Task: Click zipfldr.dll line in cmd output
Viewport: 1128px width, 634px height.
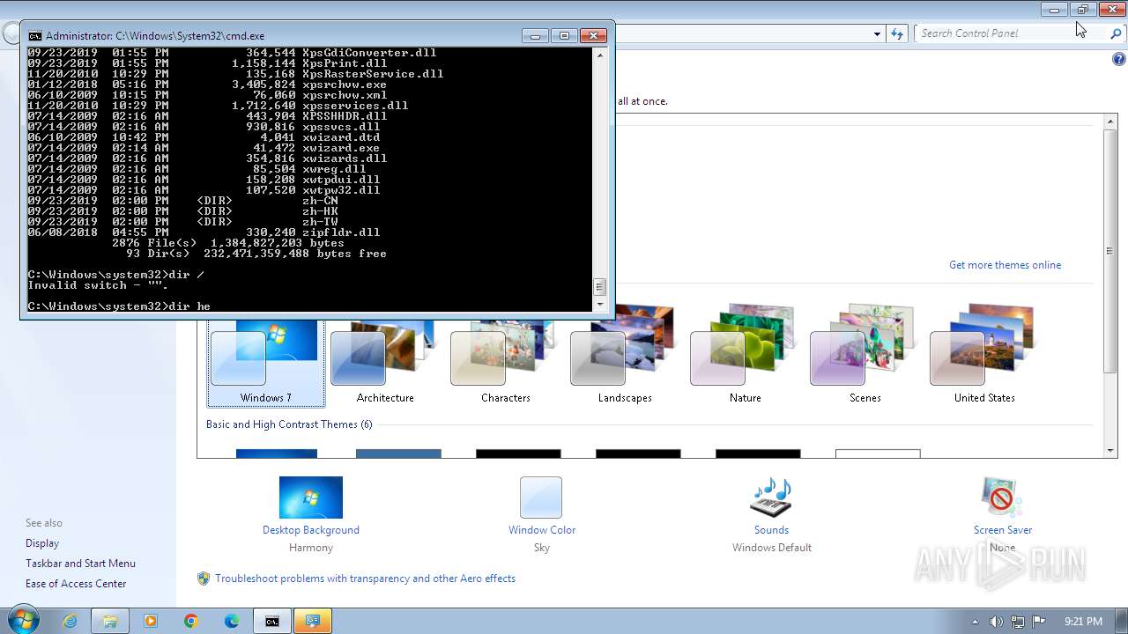Action: tap(204, 232)
